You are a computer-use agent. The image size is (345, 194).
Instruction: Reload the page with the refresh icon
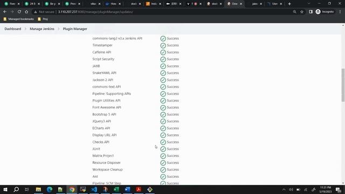pos(19,12)
